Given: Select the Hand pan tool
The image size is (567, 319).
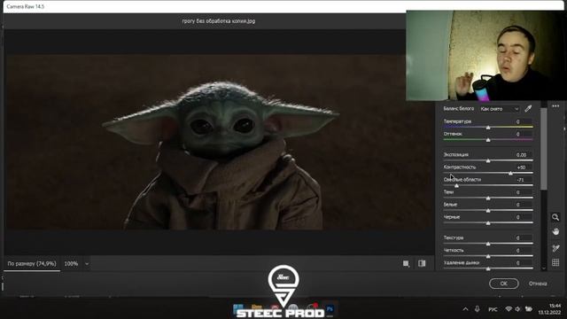Looking at the screenshot, I should [555, 231].
